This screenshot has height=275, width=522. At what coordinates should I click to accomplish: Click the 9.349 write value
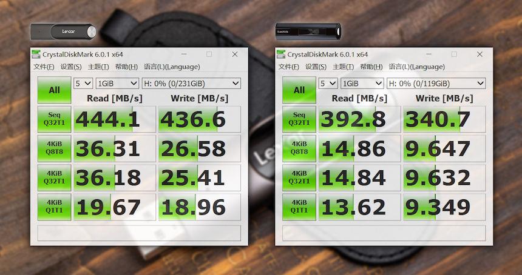coord(444,207)
